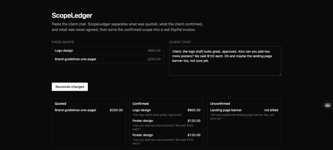Click the description paragraph under ScopeLedger title
Viewport: 333px width, 150px height.
[127, 27]
